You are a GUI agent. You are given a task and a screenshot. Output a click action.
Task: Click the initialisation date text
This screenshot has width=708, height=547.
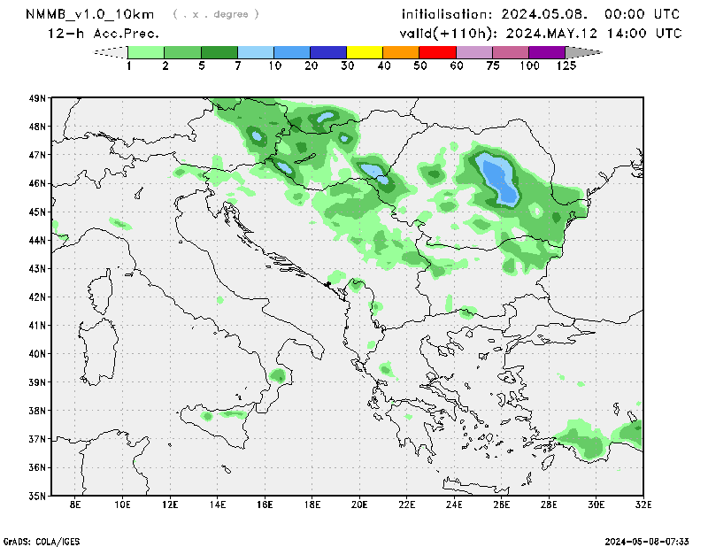(x=541, y=14)
